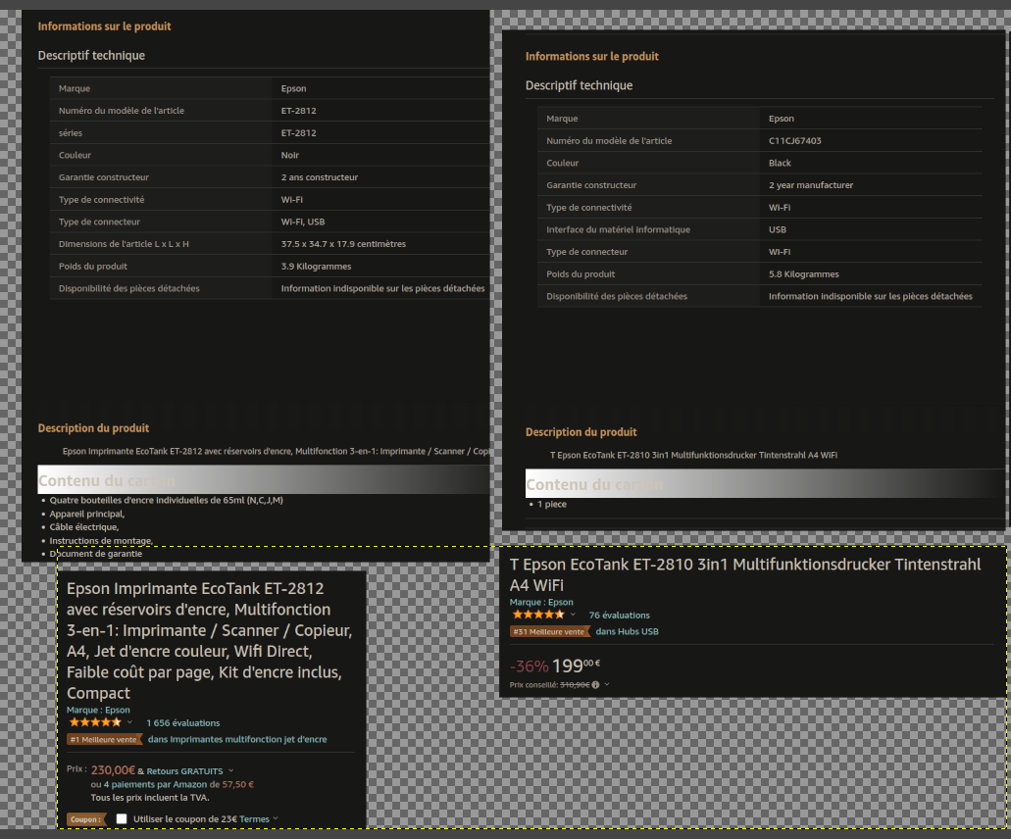
Task: Expand the chevron after Retours GRATUITS
Action: (230, 770)
